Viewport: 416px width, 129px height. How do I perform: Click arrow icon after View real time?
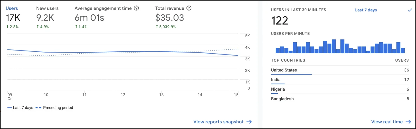408,122
